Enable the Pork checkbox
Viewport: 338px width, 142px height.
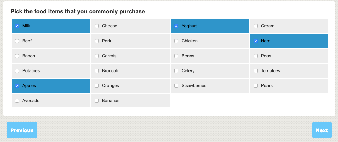click(97, 41)
